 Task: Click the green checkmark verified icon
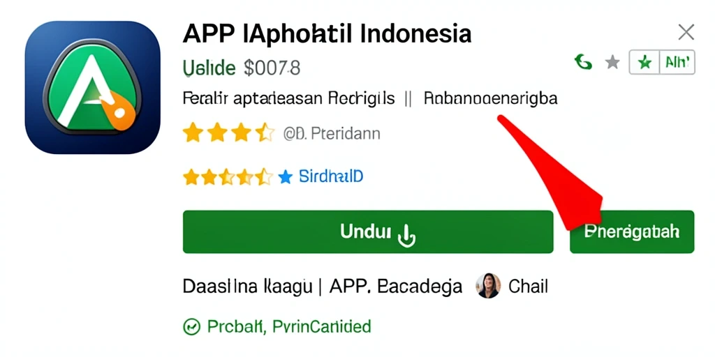tap(191, 326)
